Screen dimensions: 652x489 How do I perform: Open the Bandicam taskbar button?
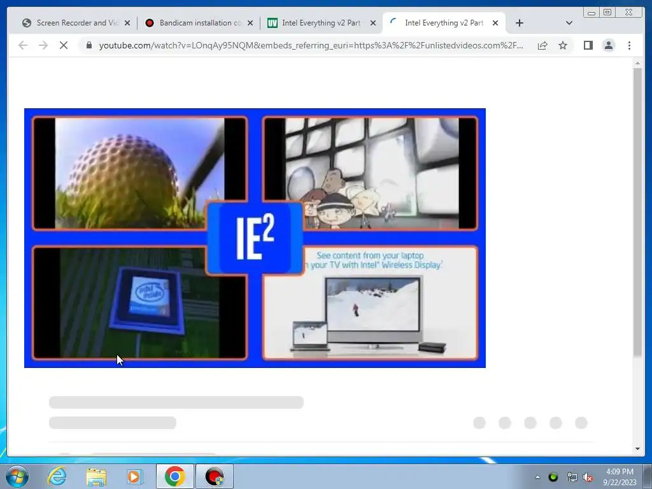215,476
